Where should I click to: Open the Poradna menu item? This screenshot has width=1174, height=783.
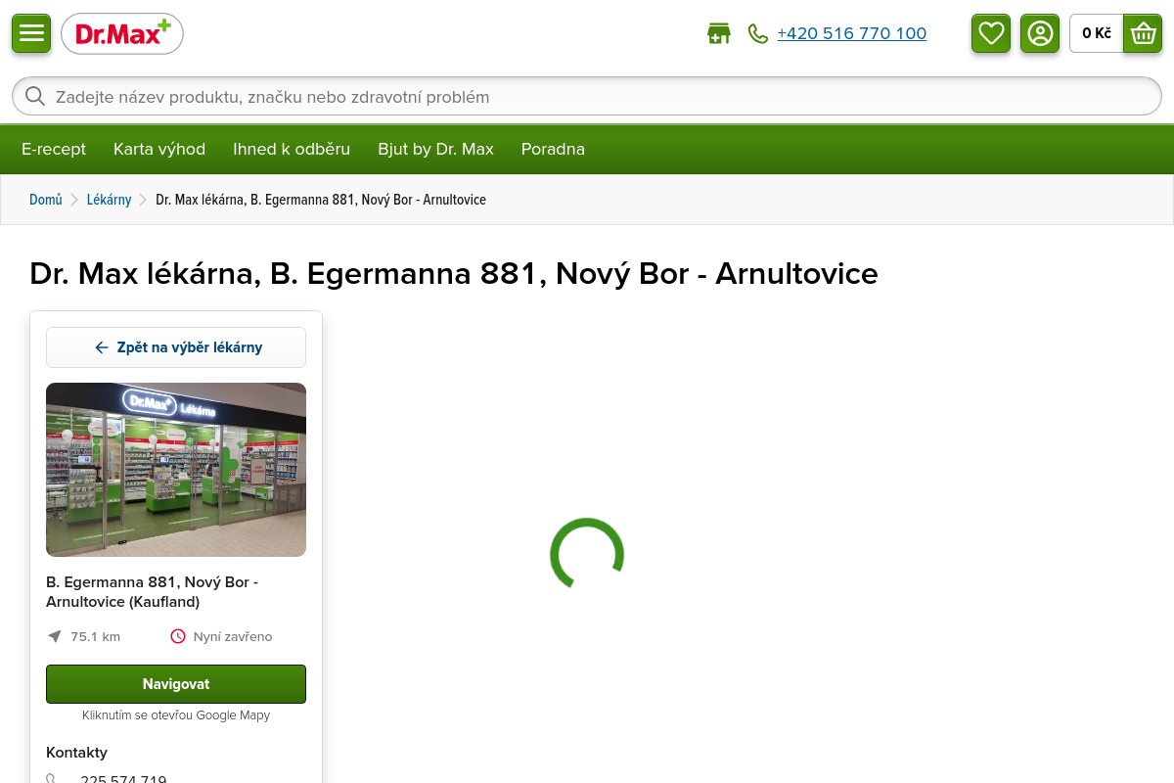click(553, 149)
